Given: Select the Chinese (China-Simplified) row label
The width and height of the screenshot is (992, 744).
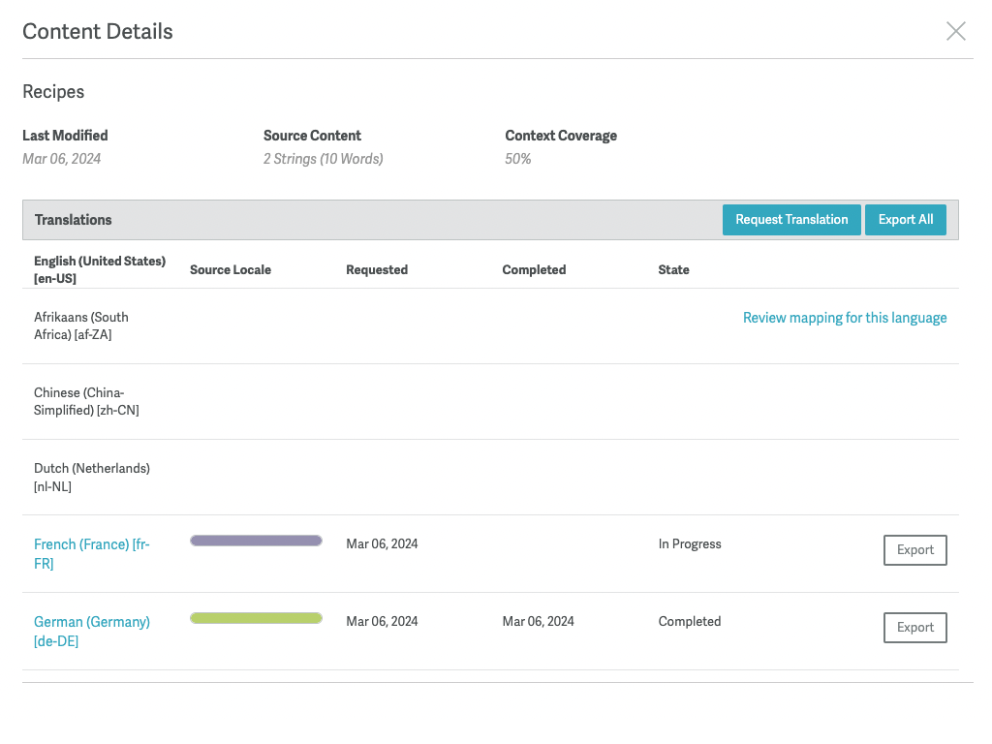Looking at the screenshot, I should click(x=86, y=401).
